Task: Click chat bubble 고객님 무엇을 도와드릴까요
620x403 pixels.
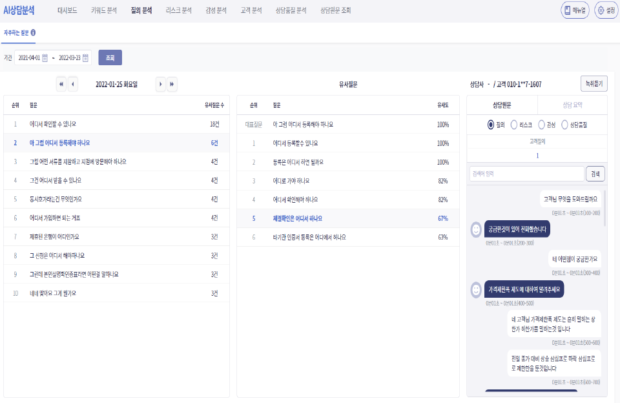Action: pyautogui.click(x=570, y=200)
